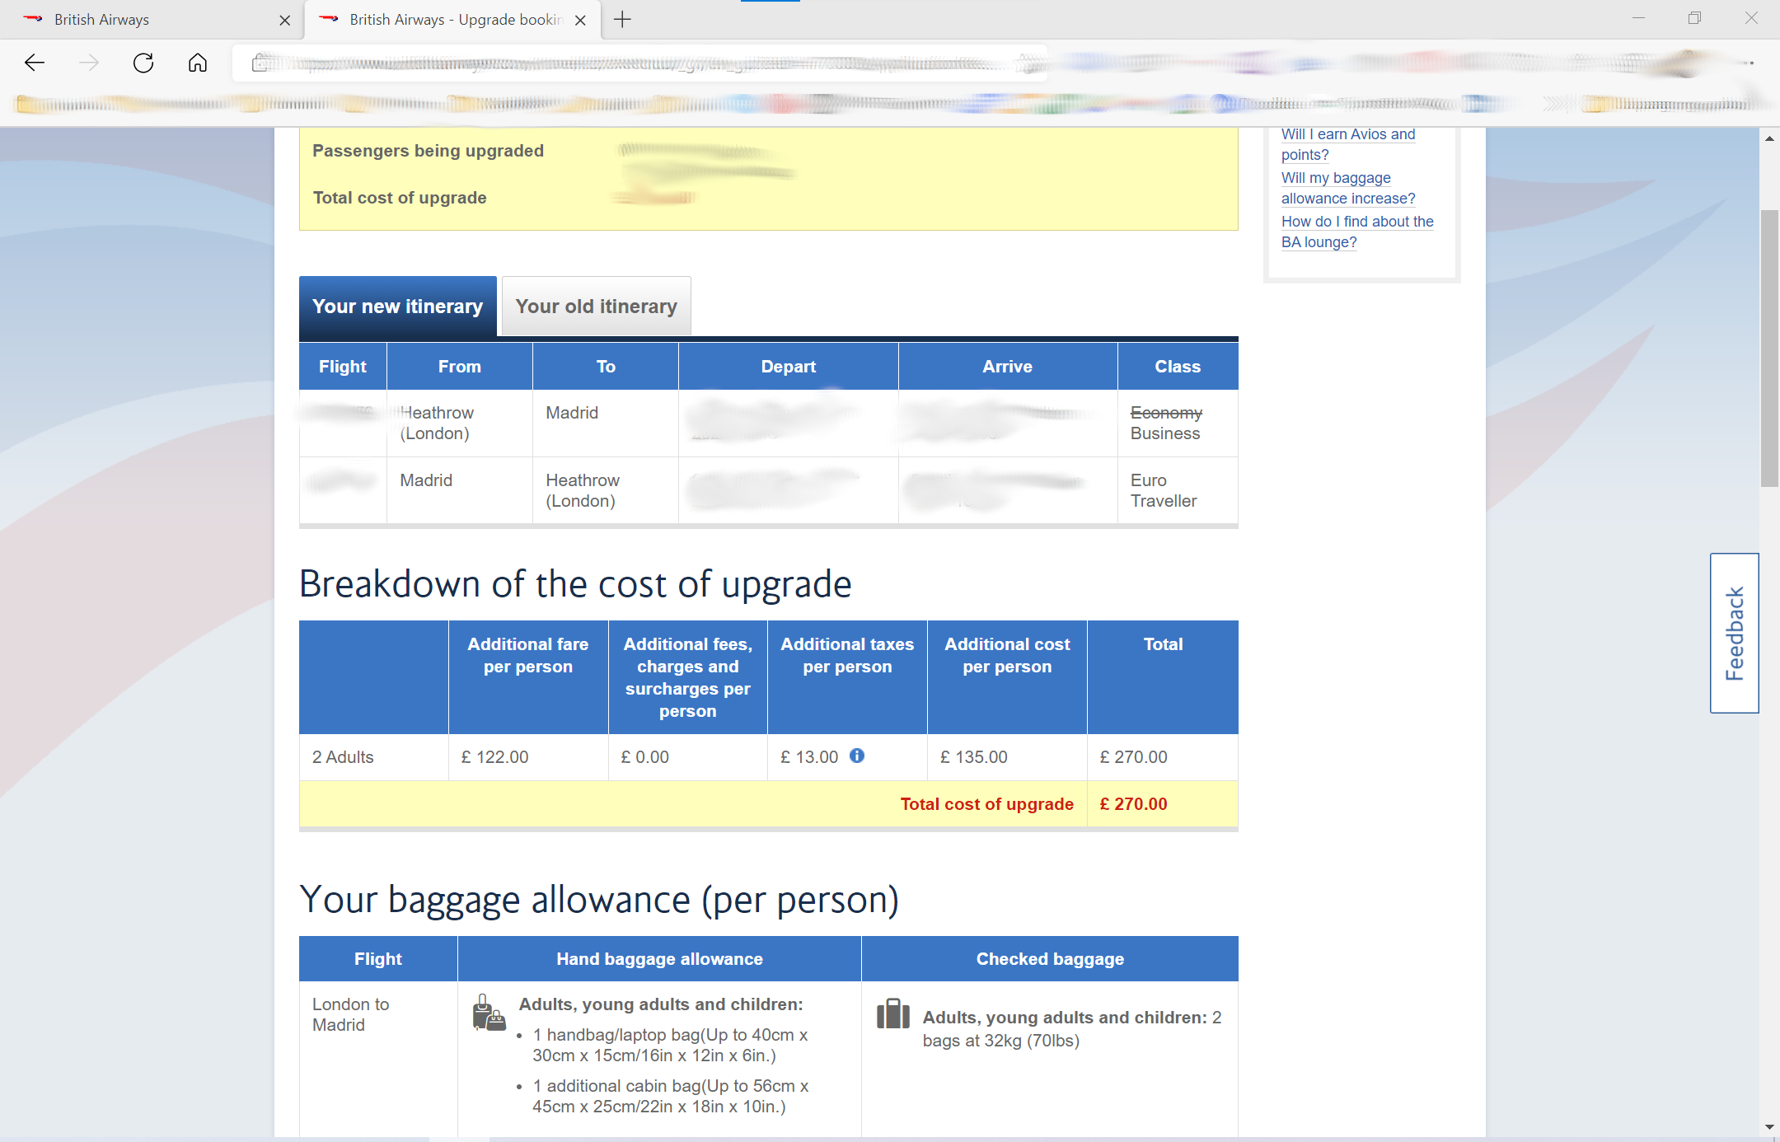The width and height of the screenshot is (1780, 1142).
Task: Click the browser back arrow
Action: click(x=35, y=63)
